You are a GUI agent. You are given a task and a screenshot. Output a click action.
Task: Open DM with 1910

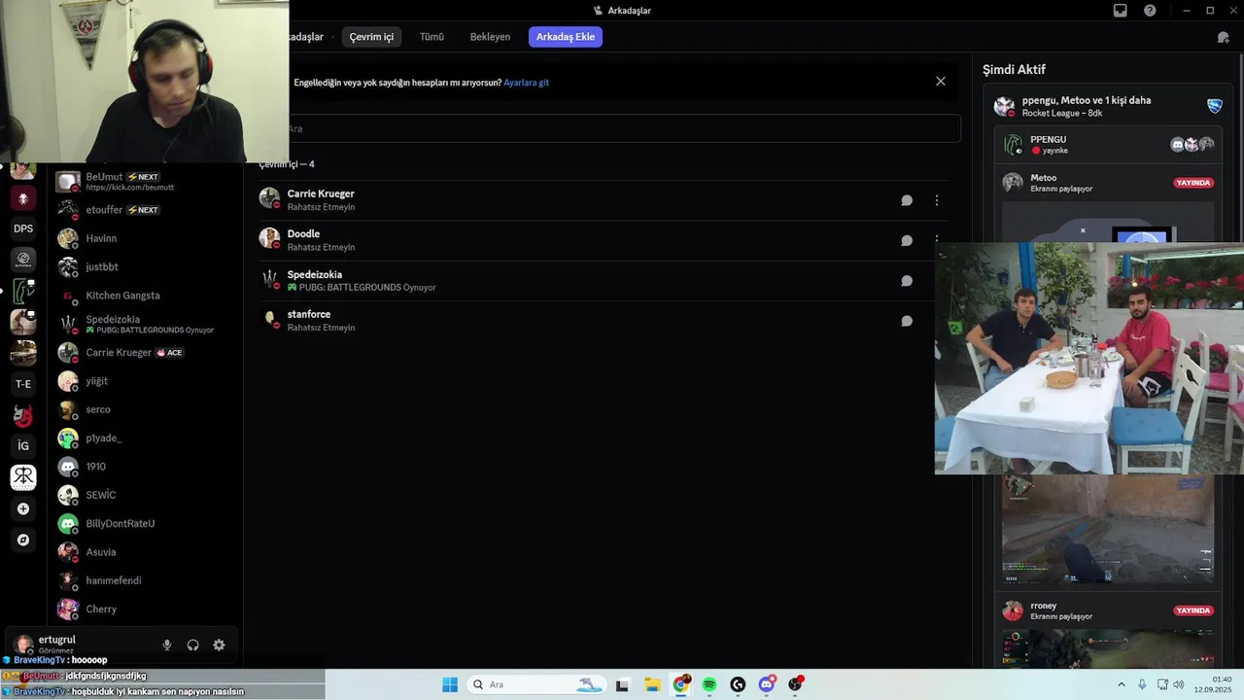(x=146, y=467)
